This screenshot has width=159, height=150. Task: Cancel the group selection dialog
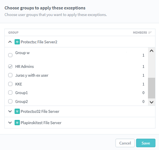click(x=125, y=143)
